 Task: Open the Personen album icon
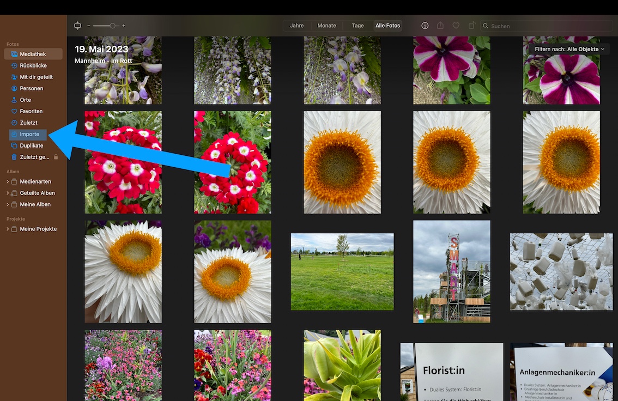coord(15,88)
